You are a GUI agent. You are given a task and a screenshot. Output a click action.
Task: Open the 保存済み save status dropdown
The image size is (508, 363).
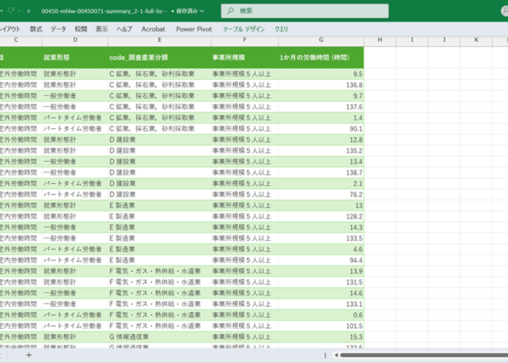tap(190, 11)
